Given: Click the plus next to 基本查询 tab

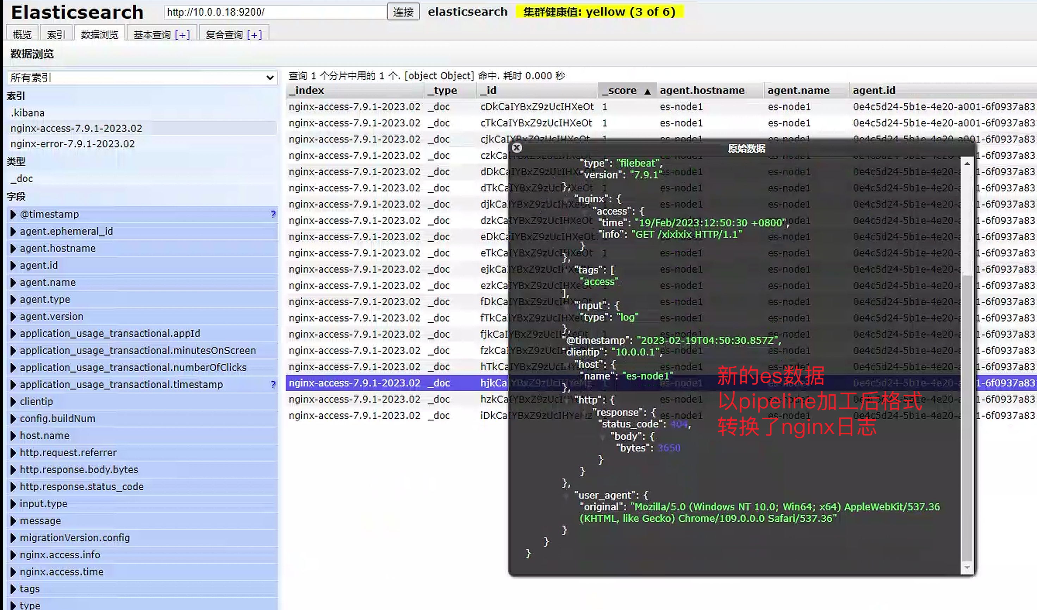Looking at the screenshot, I should click(x=182, y=35).
